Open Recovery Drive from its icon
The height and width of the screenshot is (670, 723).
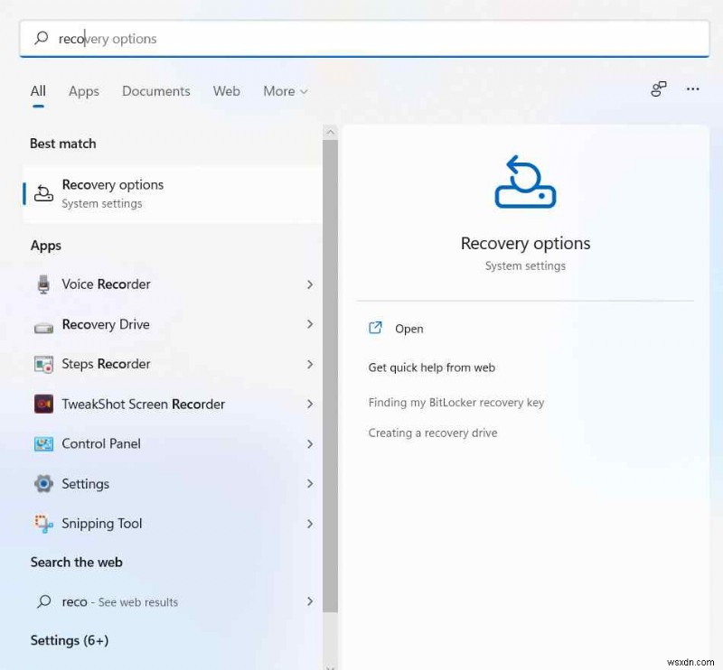(x=43, y=324)
